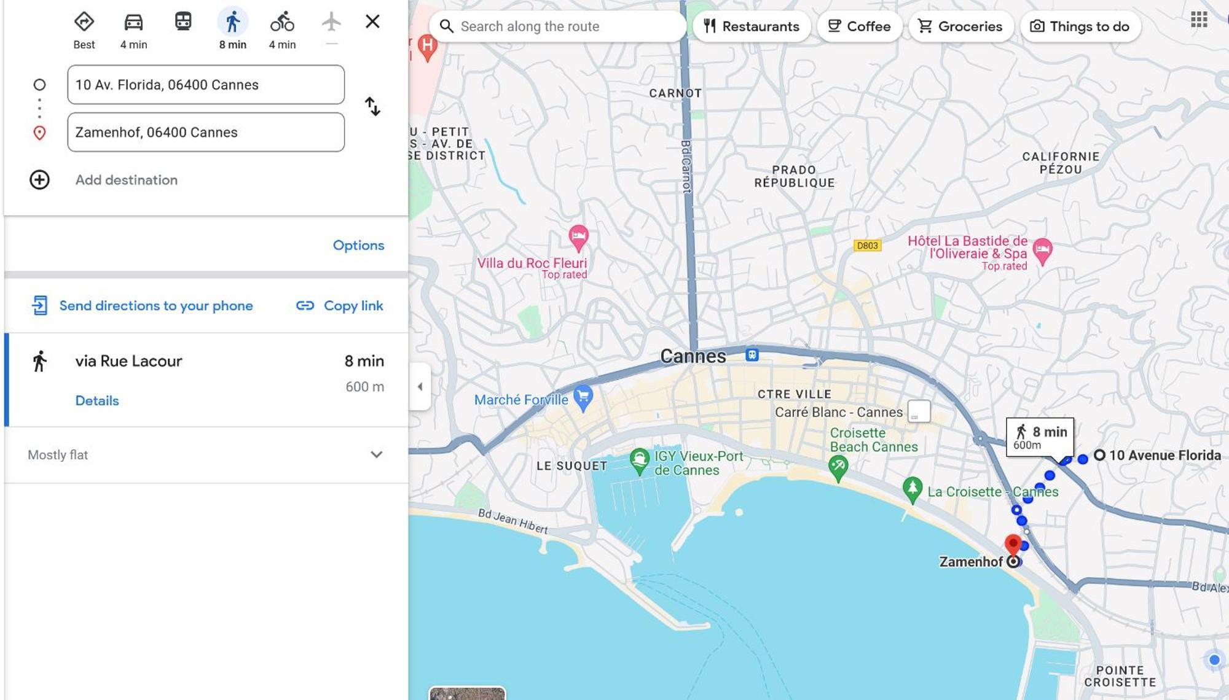Choose the public transit mode icon
This screenshot has height=700, width=1229.
[x=183, y=21]
